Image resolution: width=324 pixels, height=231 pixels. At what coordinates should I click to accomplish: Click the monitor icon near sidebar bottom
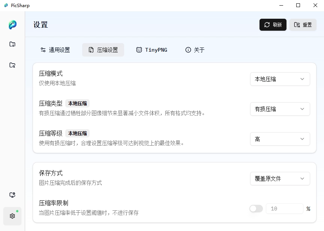[12, 195]
